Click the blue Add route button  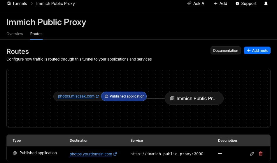click(257, 50)
